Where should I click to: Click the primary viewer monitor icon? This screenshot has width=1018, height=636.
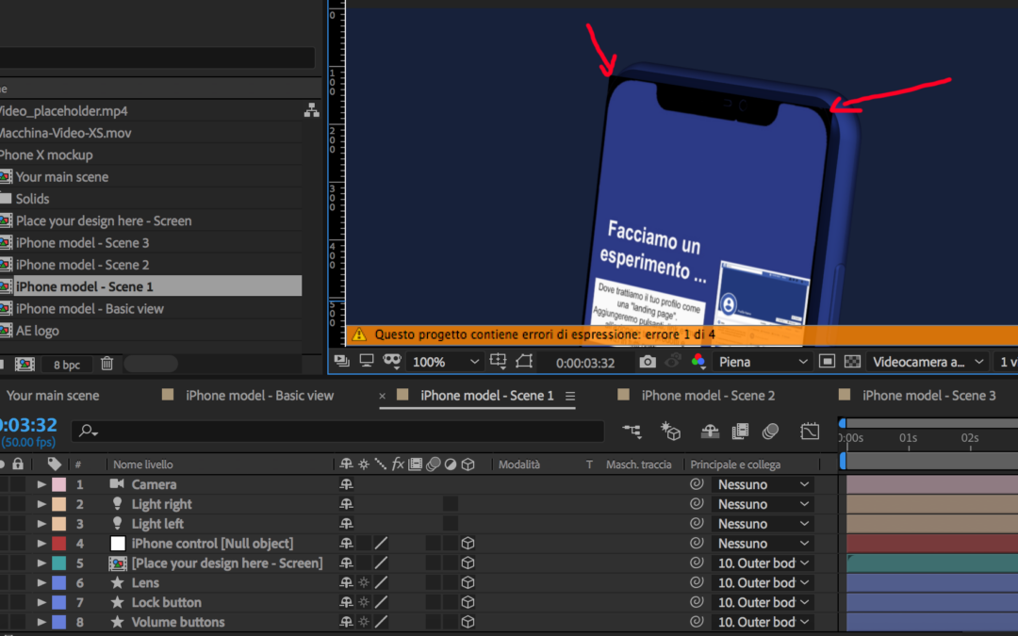(367, 361)
